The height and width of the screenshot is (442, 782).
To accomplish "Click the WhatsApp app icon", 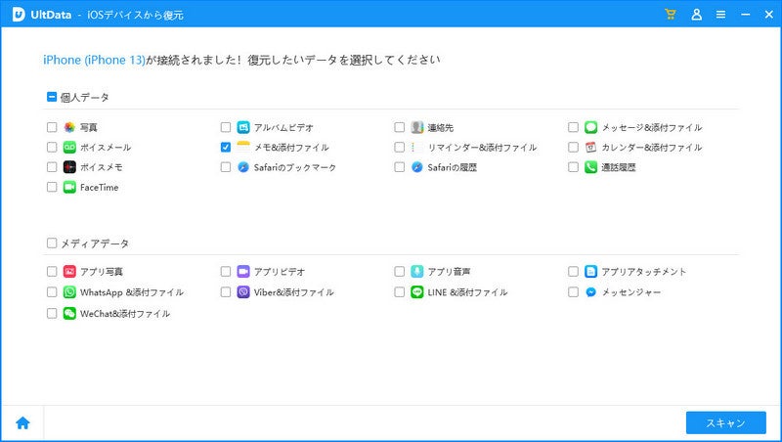I will (x=70, y=291).
